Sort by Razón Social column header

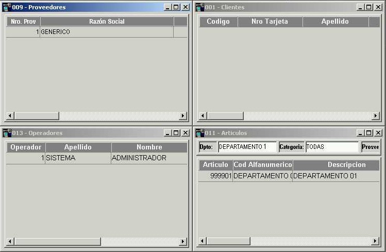click(x=107, y=22)
